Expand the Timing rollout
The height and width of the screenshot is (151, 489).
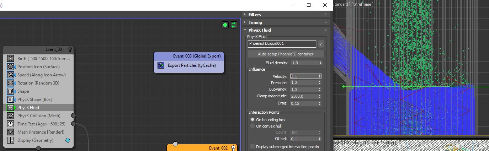pos(255,22)
